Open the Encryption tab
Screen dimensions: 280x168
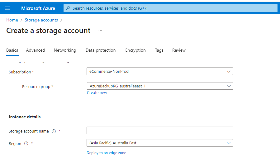pos(135,50)
